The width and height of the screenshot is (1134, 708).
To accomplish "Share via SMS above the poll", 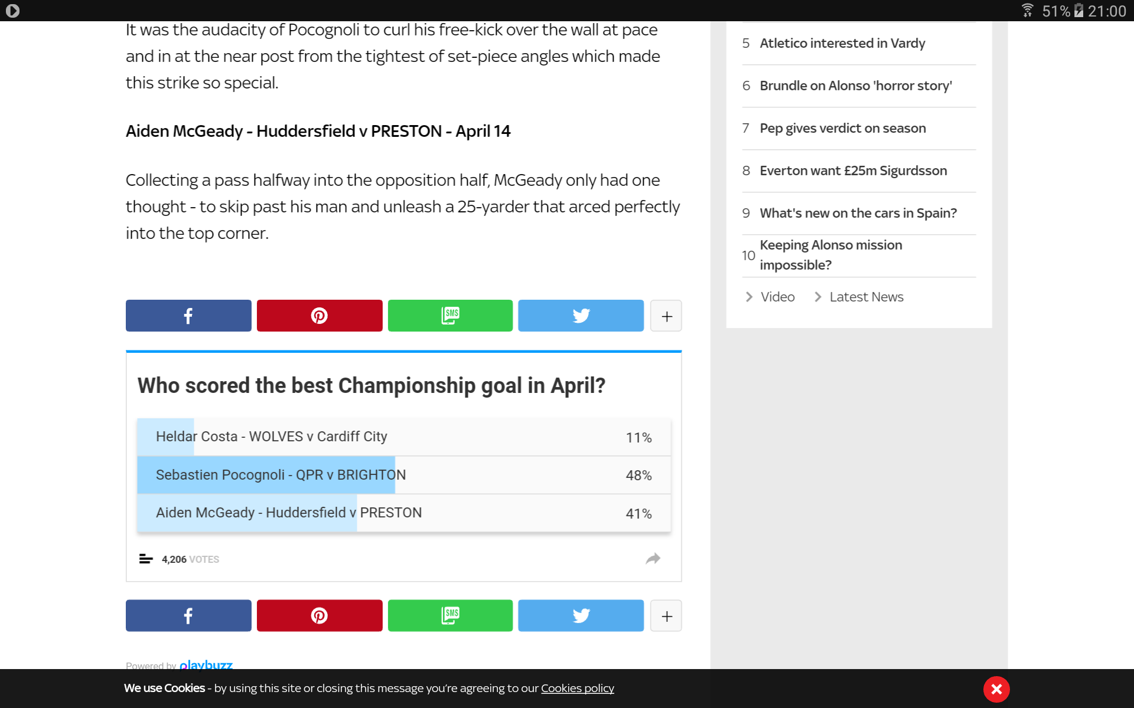I will [x=450, y=316].
